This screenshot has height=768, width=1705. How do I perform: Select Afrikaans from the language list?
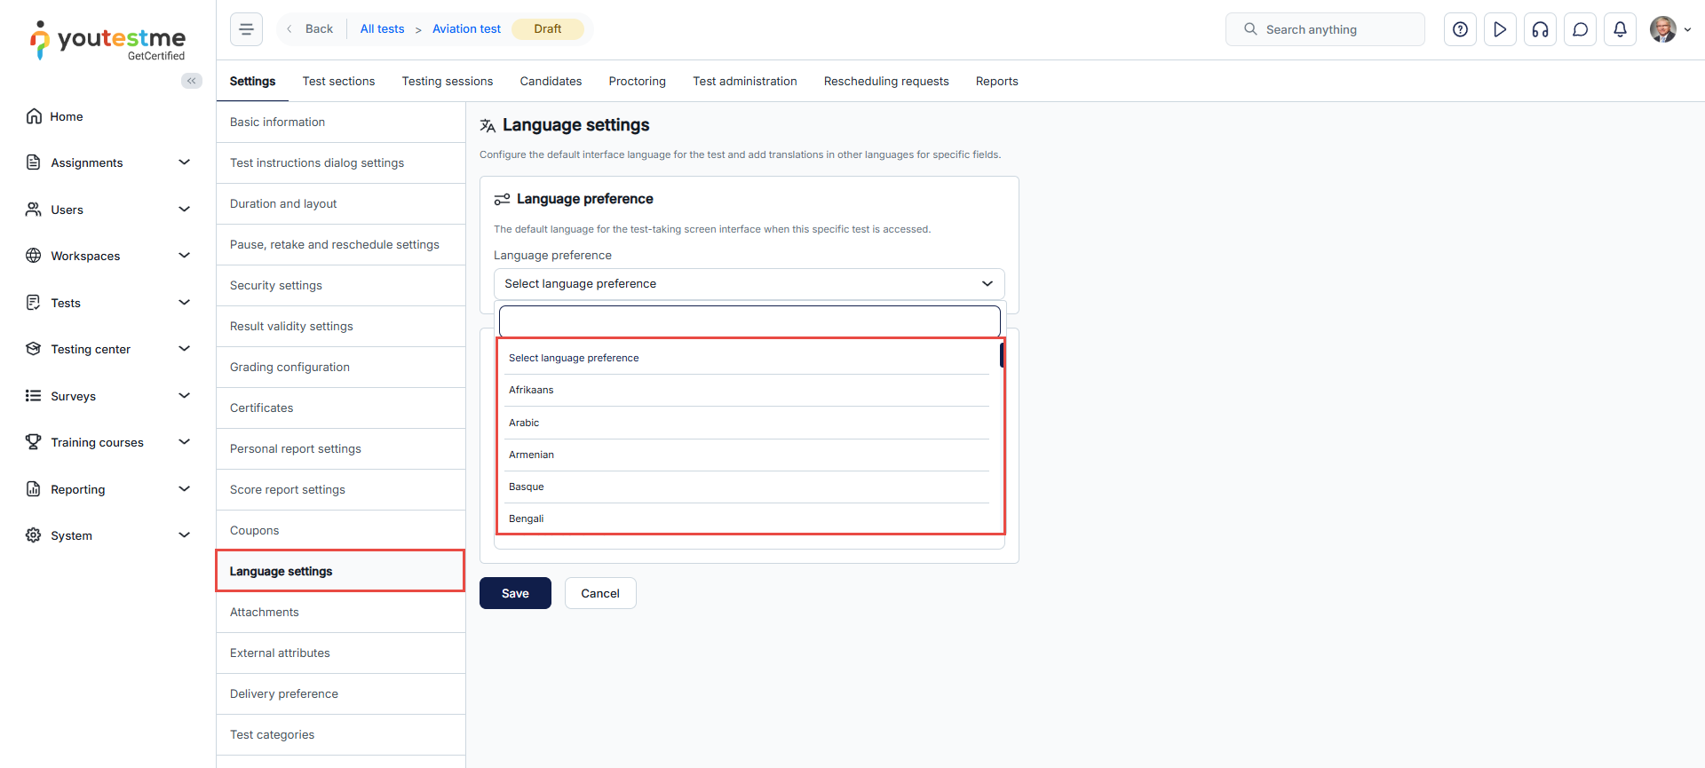[x=747, y=391]
